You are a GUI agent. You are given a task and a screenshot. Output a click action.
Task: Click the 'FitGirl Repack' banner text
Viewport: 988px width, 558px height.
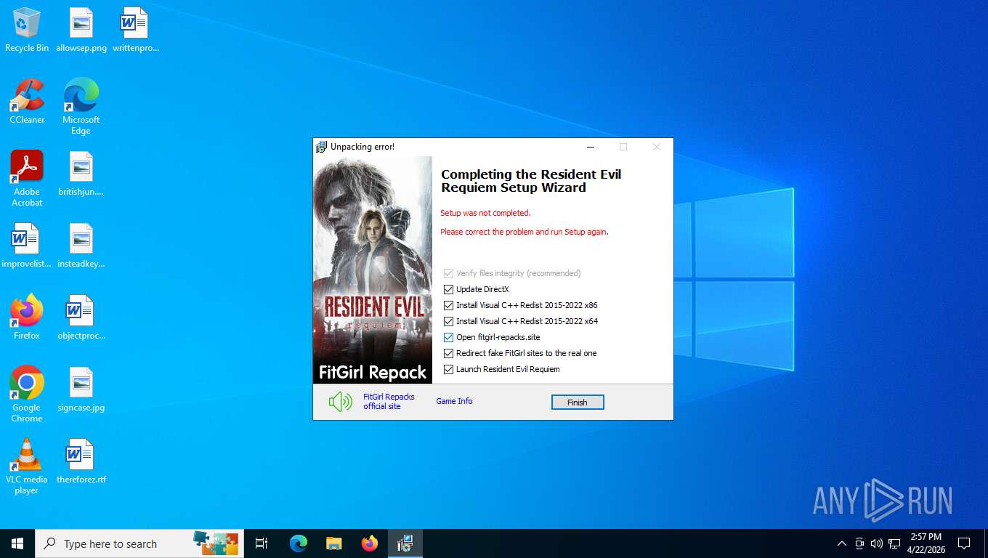pyautogui.click(x=373, y=373)
